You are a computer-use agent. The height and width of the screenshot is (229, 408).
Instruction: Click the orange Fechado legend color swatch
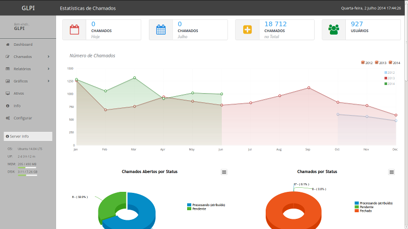point(356,211)
